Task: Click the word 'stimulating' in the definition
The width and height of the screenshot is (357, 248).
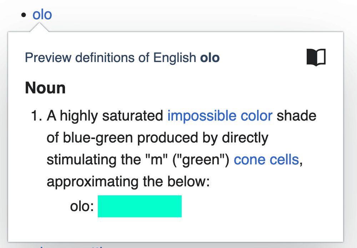Action: pyautogui.click(x=82, y=160)
